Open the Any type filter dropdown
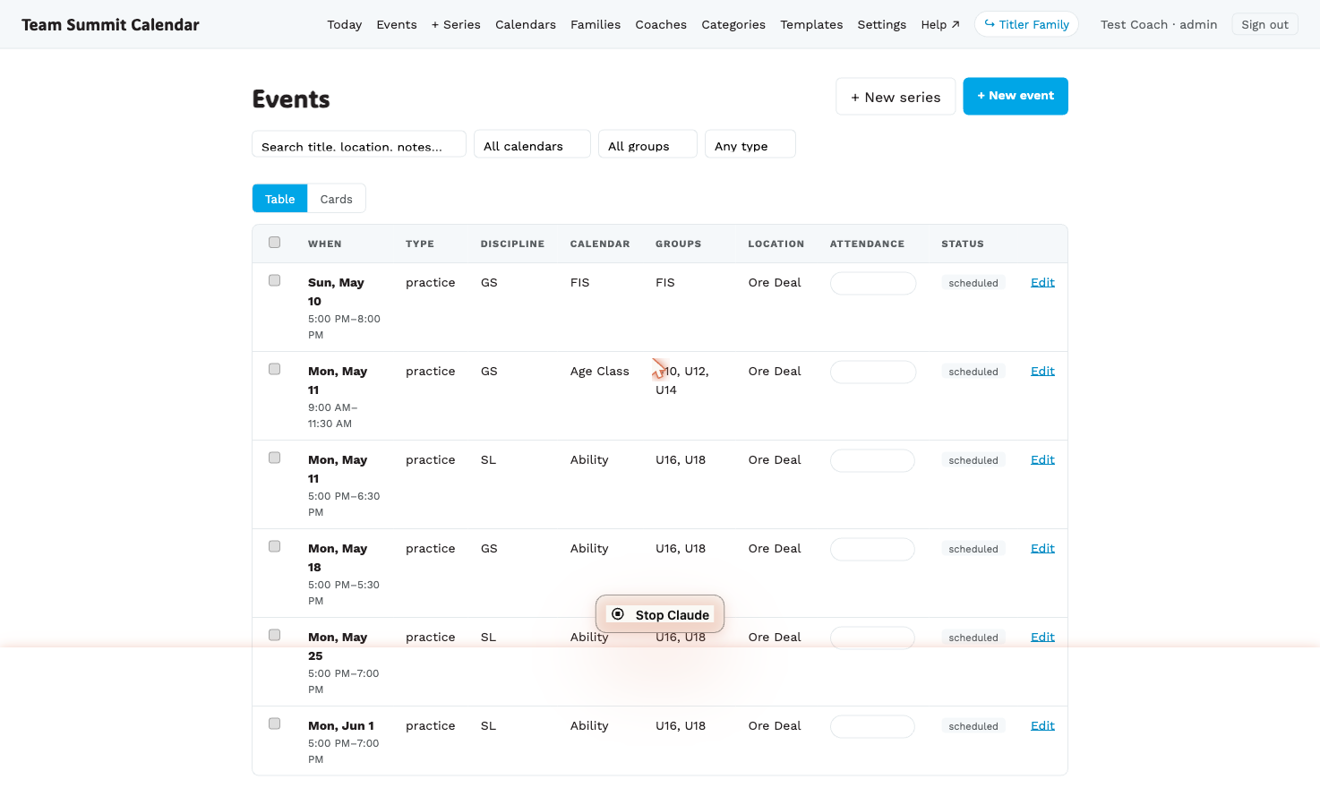Viewport: 1320px width, 805px height. point(750,145)
